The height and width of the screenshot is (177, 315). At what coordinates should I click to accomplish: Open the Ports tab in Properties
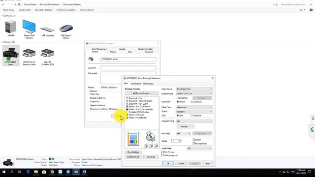coord(130,52)
